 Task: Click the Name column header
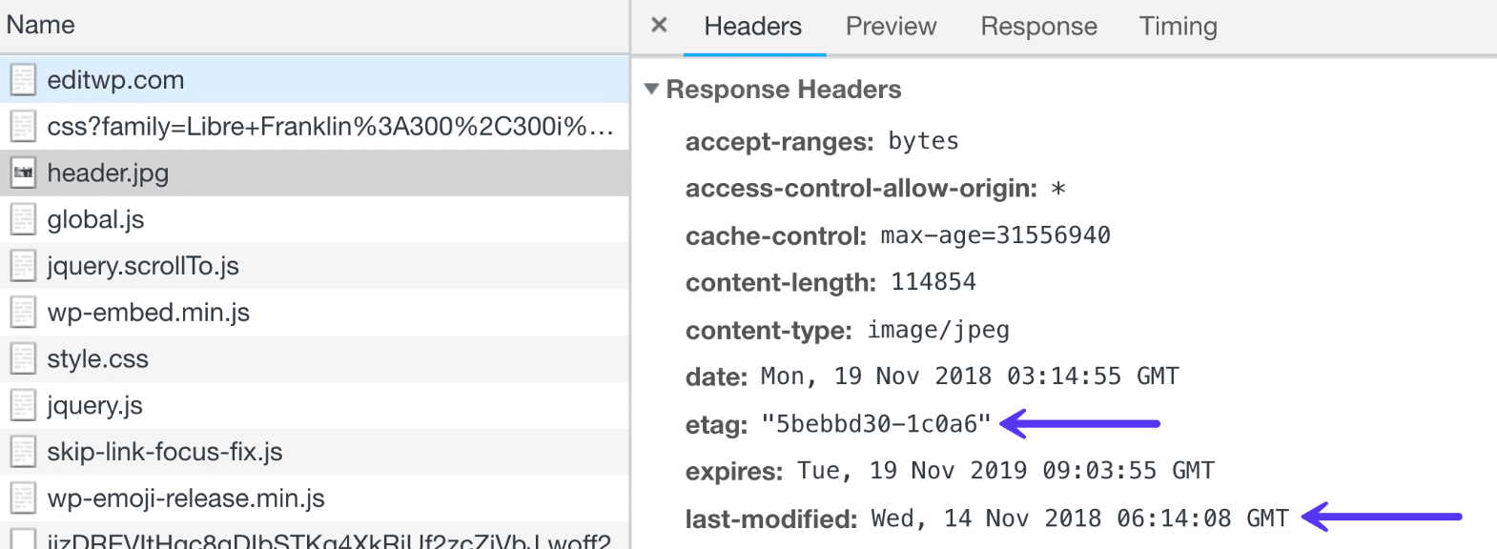(x=41, y=25)
